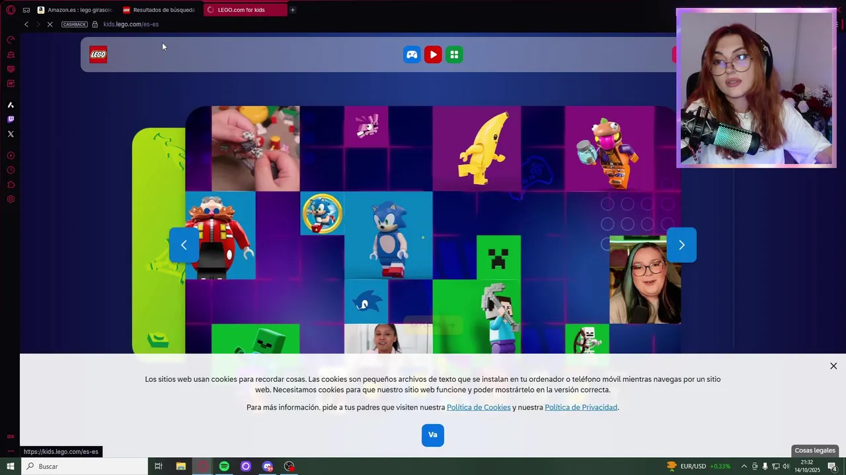Screen dimensions: 846x475
Task: Select the Dr. Eggman character tile
Action: (220, 236)
